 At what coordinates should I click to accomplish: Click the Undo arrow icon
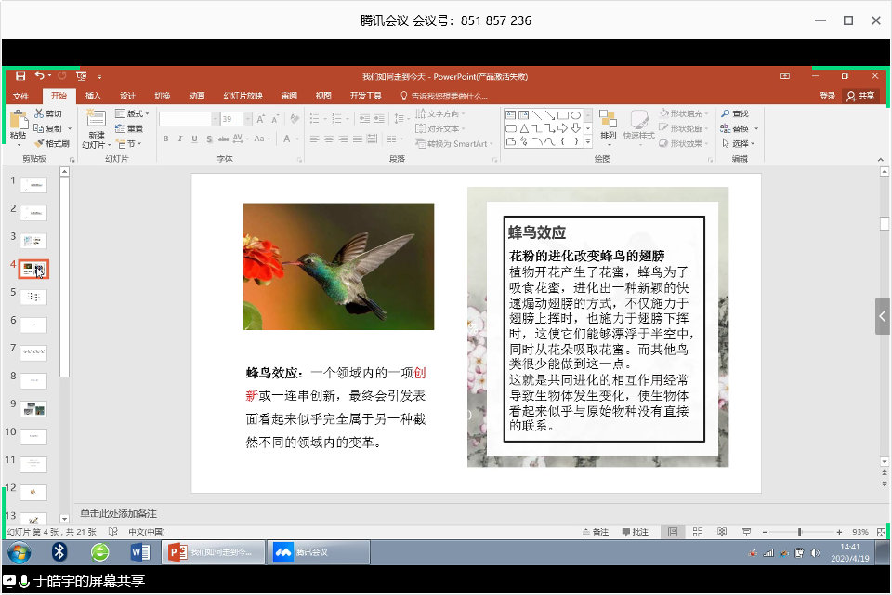click(x=39, y=75)
